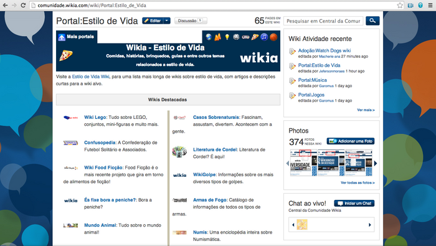Click the Iniciar um Chat button
Image resolution: width=436 pixels, height=246 pixels.
tap(354, 204)
